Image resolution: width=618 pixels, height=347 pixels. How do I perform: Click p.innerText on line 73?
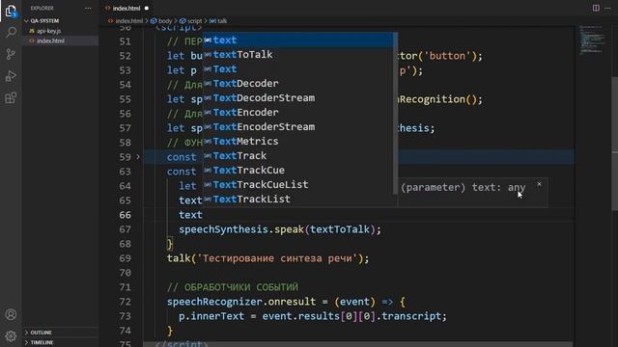(x=211, y=316)
